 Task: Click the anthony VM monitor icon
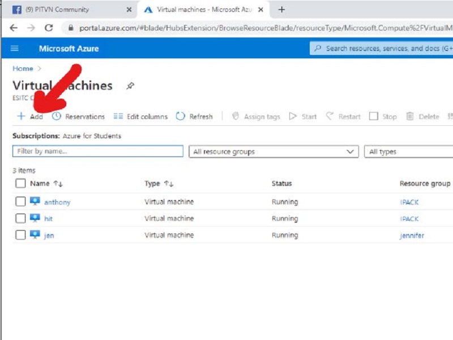tap(35, 201)
